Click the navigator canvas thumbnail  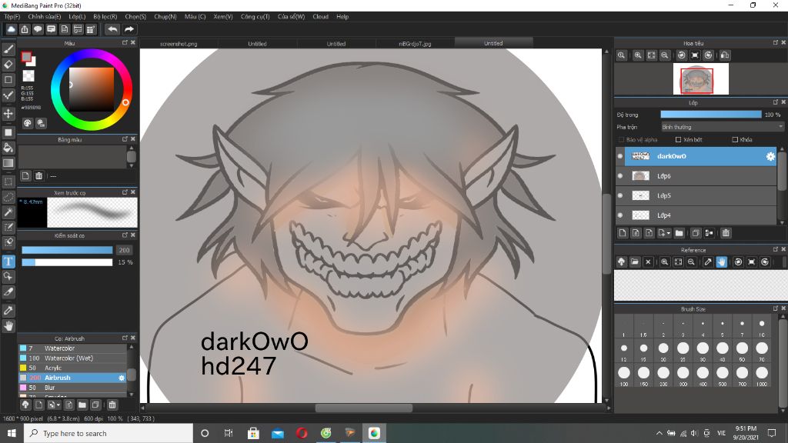coord(700,79)
